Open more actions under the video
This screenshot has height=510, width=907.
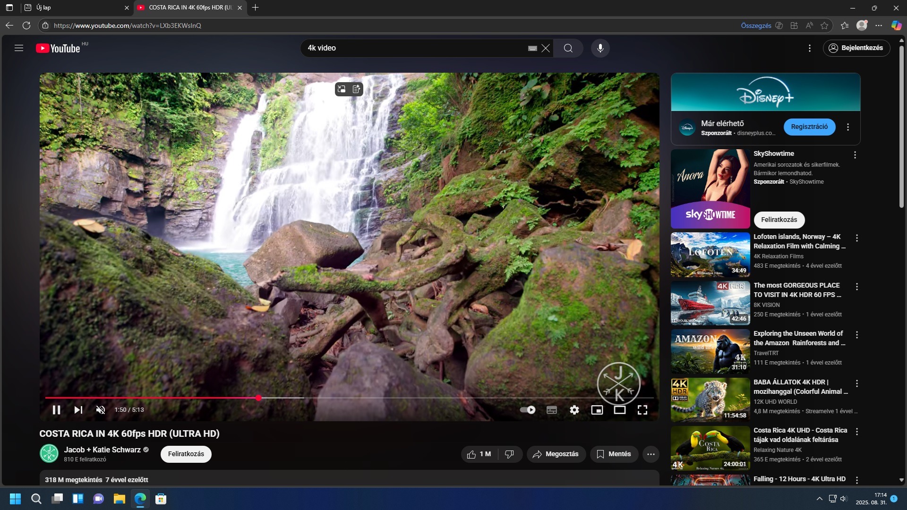[651, 454]
